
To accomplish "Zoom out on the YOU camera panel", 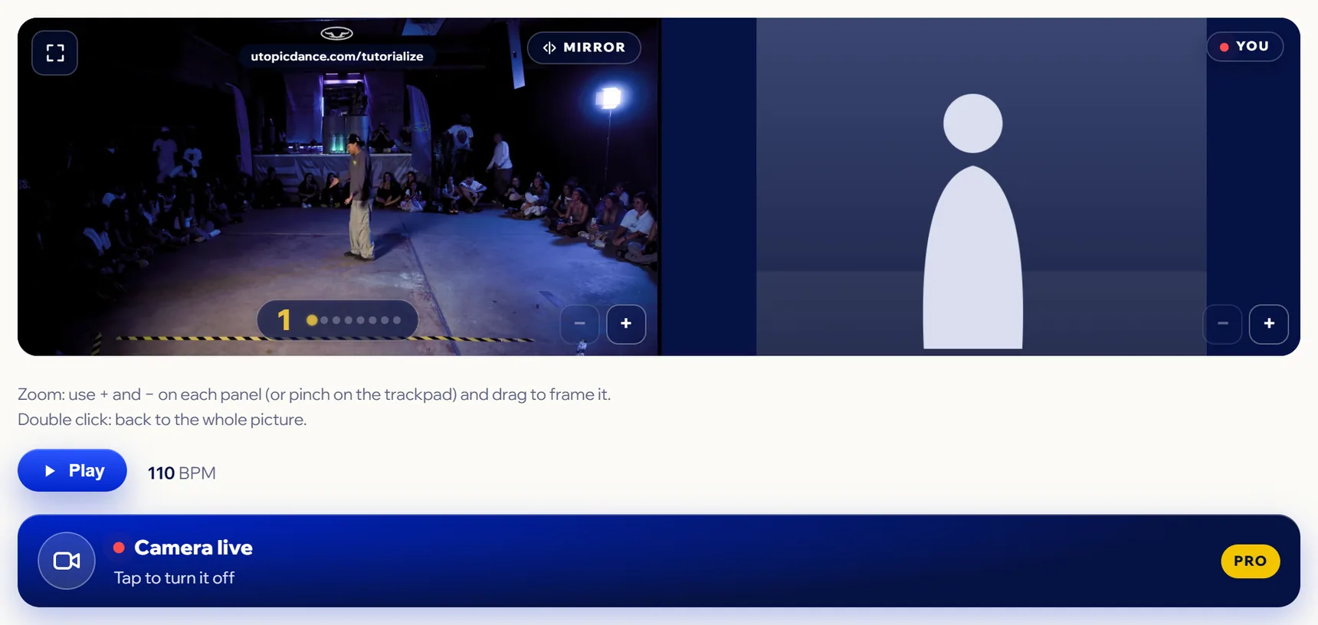I will (1223, 324).
